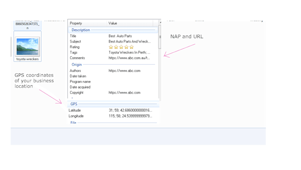Screen dimensions: 301x170
Task: Click the Latitude value 31; 59; 42.686
Action: [x=130, y=111]
